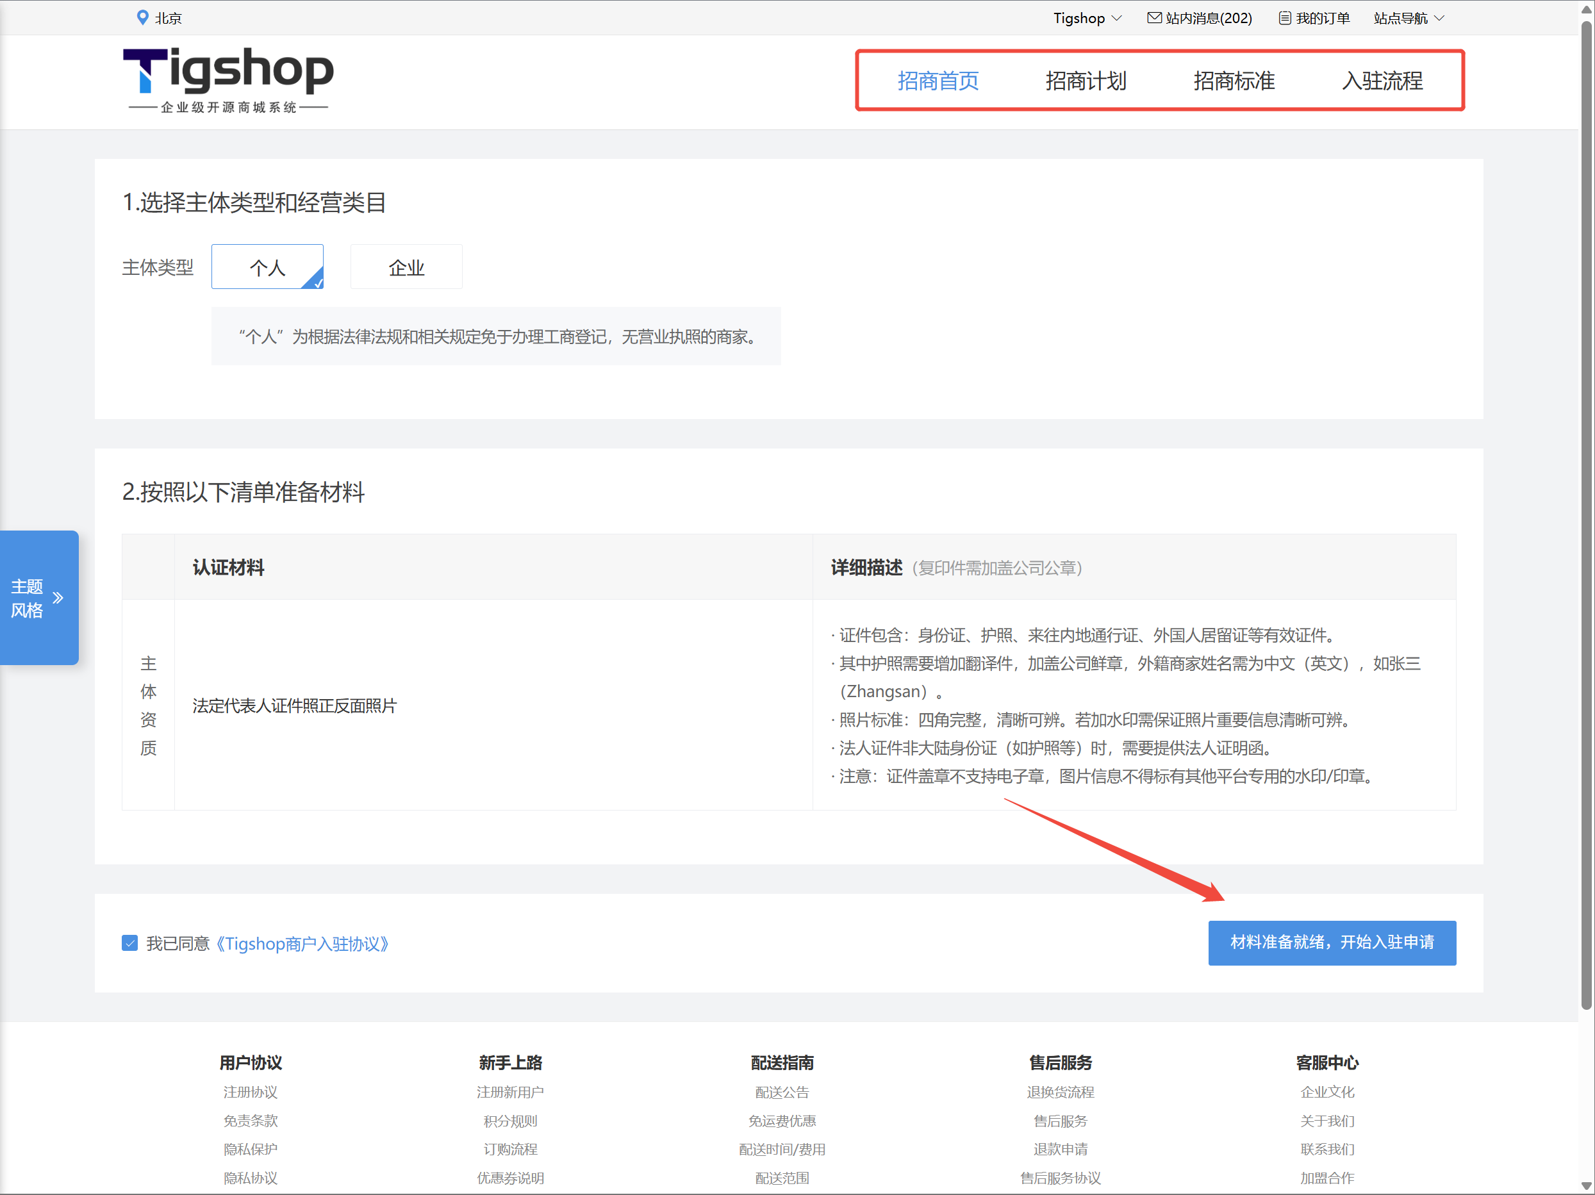
Task: Open the Tigshop商户入驻协议 link
Action: 302,943
